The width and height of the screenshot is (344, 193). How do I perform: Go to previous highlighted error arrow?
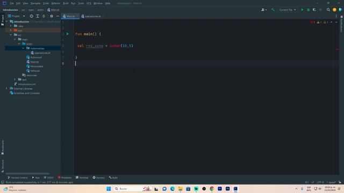[x=331, y=23]
